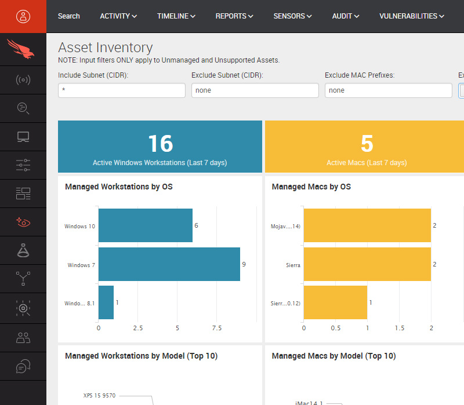
Task: Click the Windows 7 bar in chart
Action: click(169, 265)
